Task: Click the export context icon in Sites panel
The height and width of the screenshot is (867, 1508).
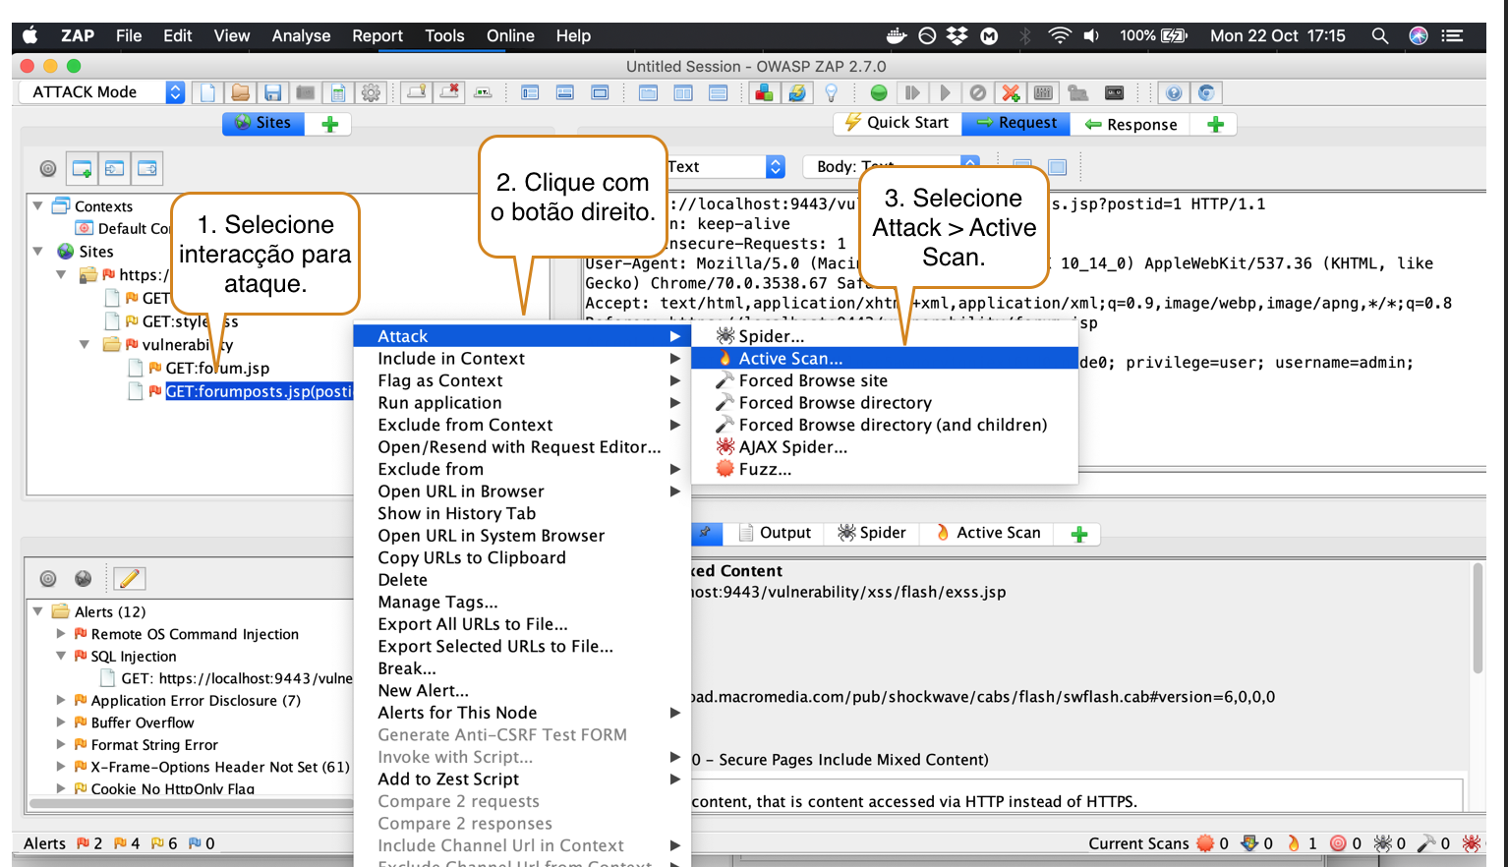Action: pyautogui.click(x=147, y=168)
